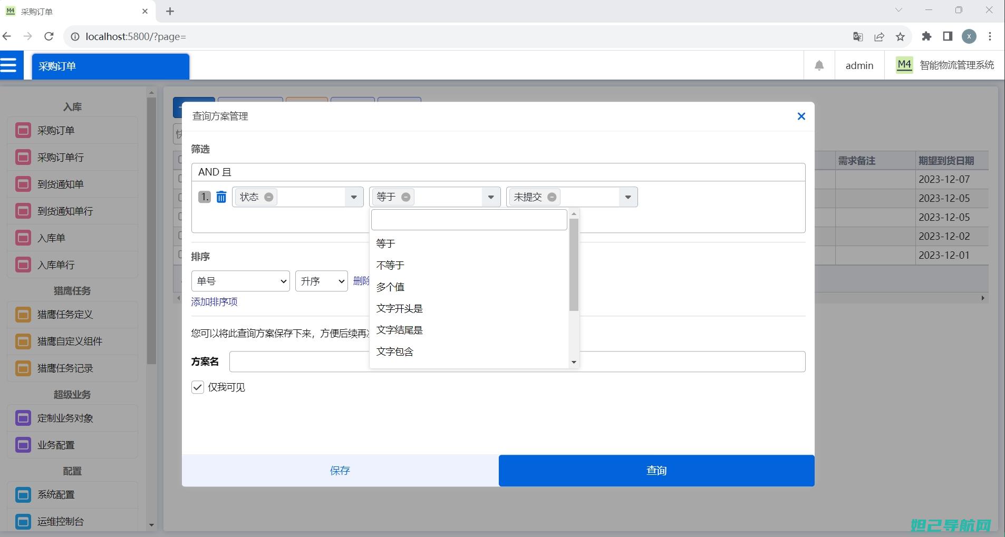Click the 猎鹰自定义组件 sidebar icon
Image resolution: width=1005 pixels, height=537 pixels.
pos(23,341)
